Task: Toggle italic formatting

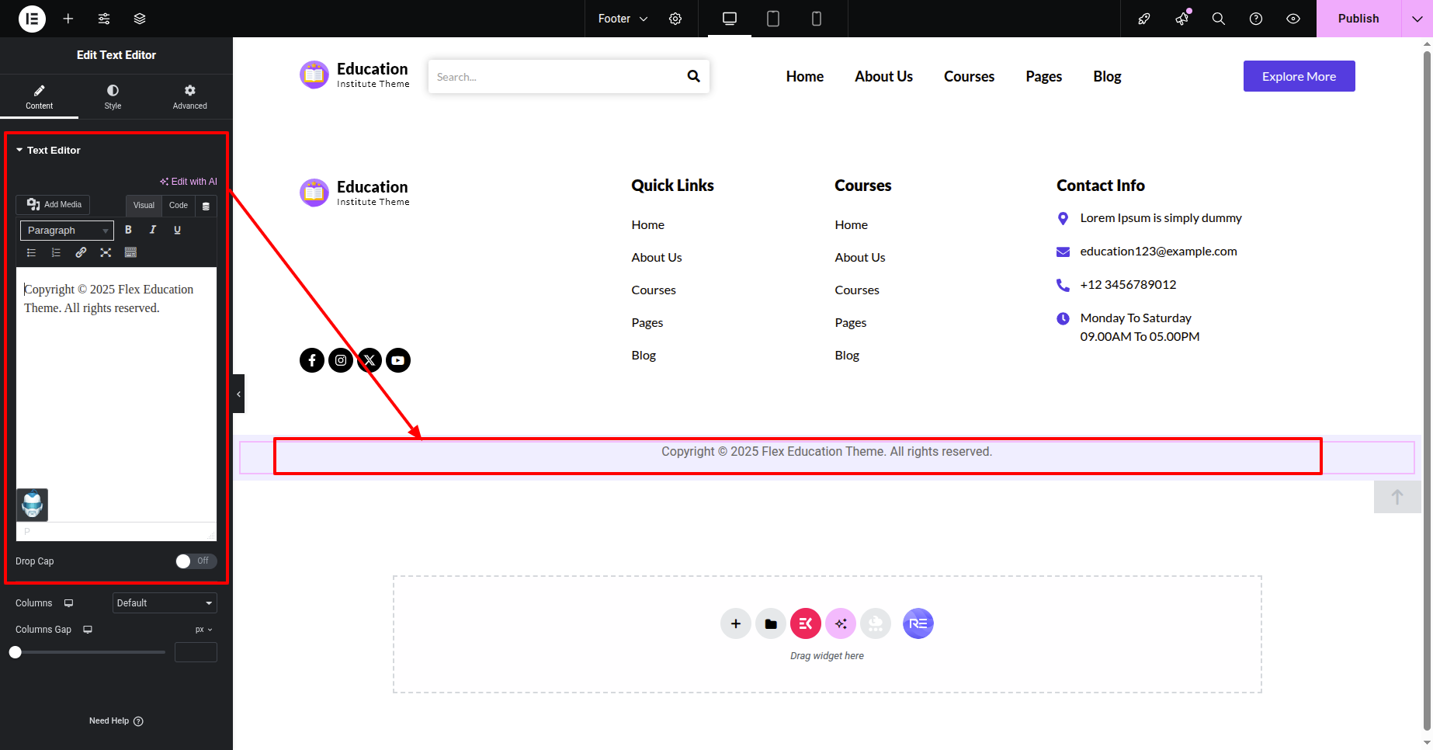Action: coord(153,230)
